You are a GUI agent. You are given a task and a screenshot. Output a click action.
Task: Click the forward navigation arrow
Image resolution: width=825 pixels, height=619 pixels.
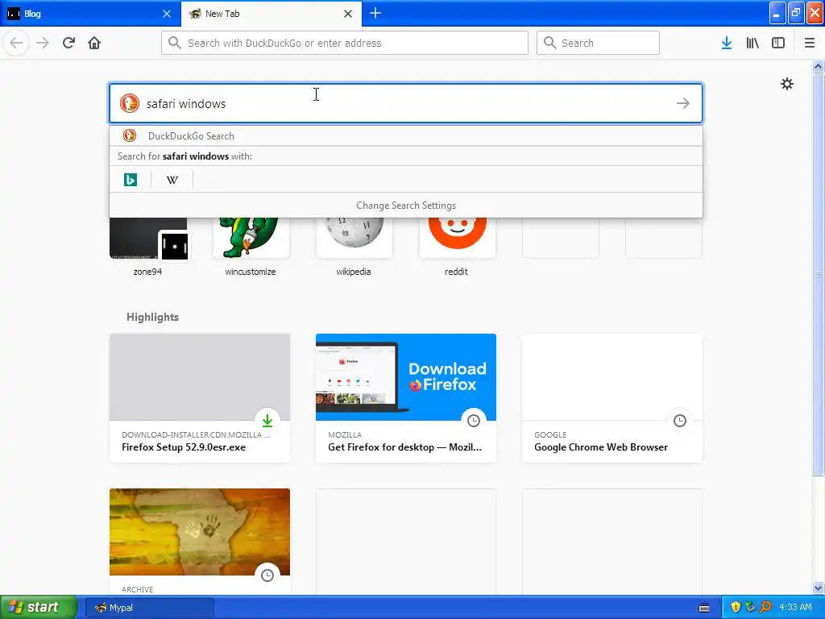click(x=43, y=43)
